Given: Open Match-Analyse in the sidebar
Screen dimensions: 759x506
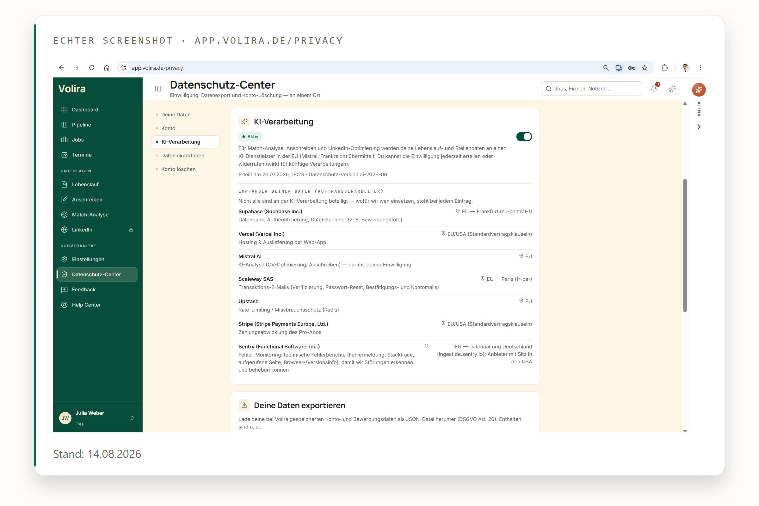Looking at the screenshot, I should [97, 215].
